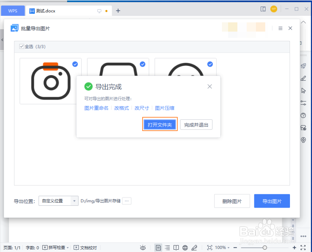Collapse the left panel arrow
This screenshot has height=252, width=312.
tap(2, 40)
